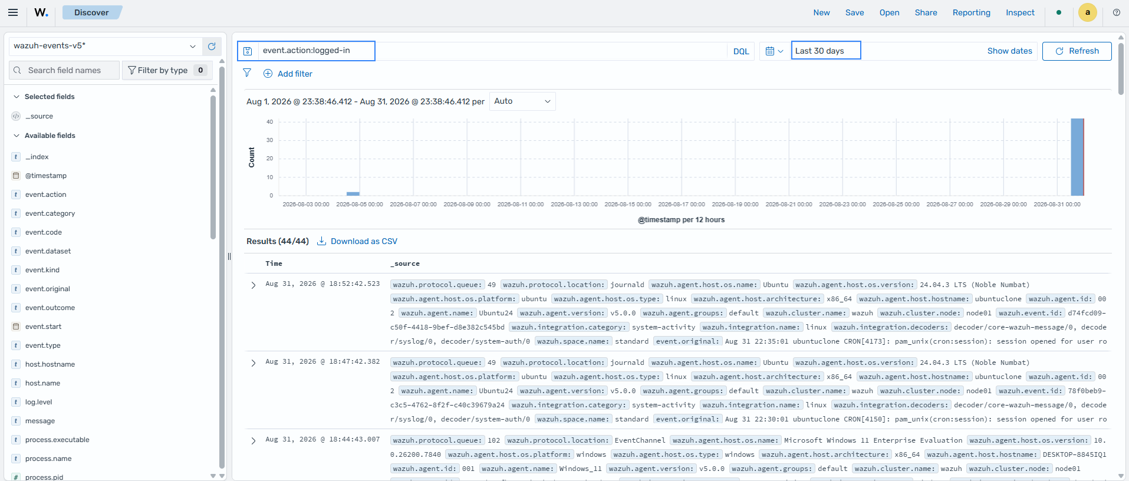The height and width of the screenshot is (481, 1129).
Task: Open the help icon in top bar
Action: (x=1117, y=12)
